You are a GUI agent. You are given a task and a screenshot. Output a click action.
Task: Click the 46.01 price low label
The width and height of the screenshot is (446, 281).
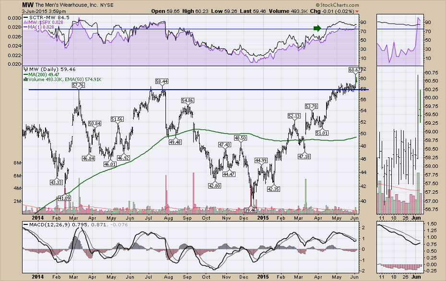coord(110,164)
